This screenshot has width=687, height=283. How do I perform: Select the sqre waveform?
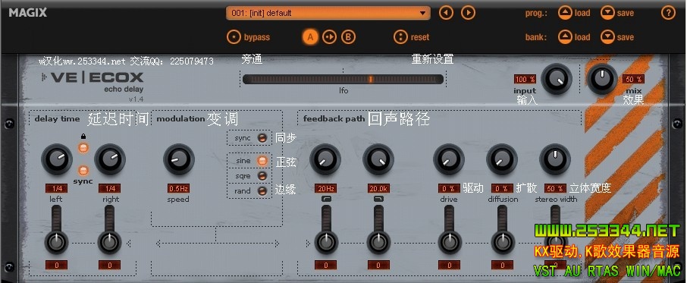point(262,176)
